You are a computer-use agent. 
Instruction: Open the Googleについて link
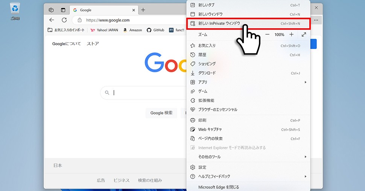(67, 44)
